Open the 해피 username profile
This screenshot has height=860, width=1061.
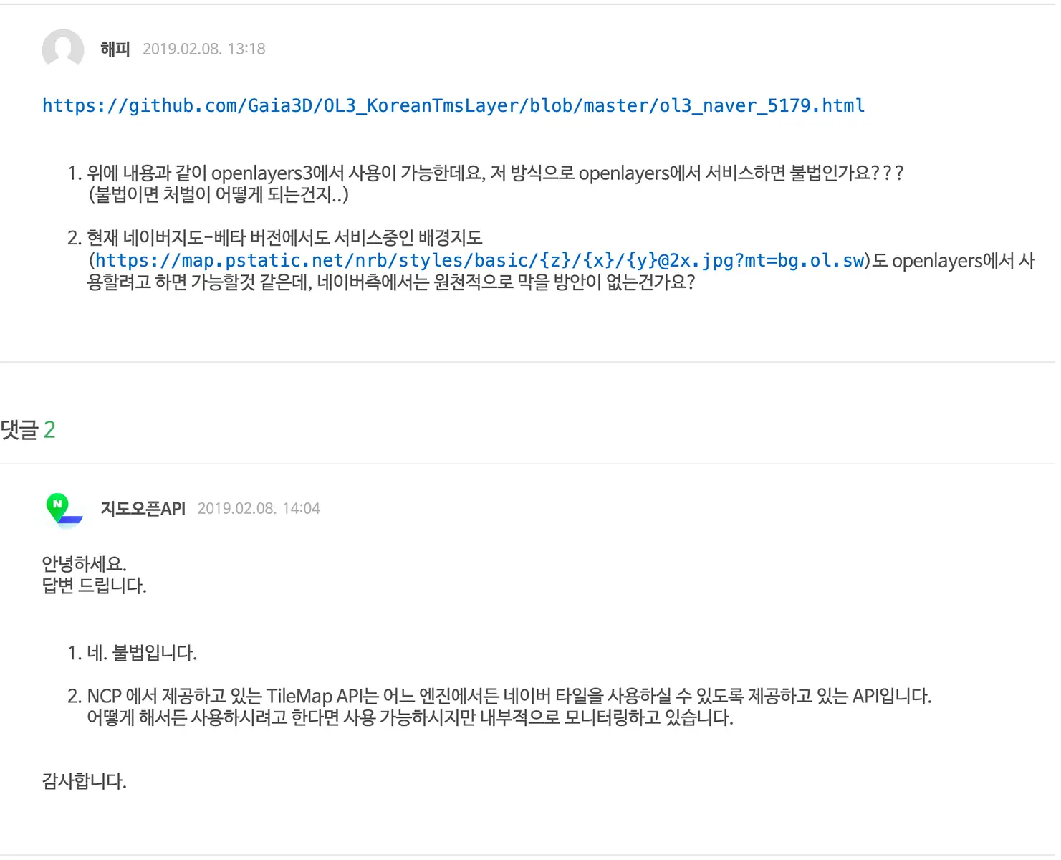coord(115,49)
